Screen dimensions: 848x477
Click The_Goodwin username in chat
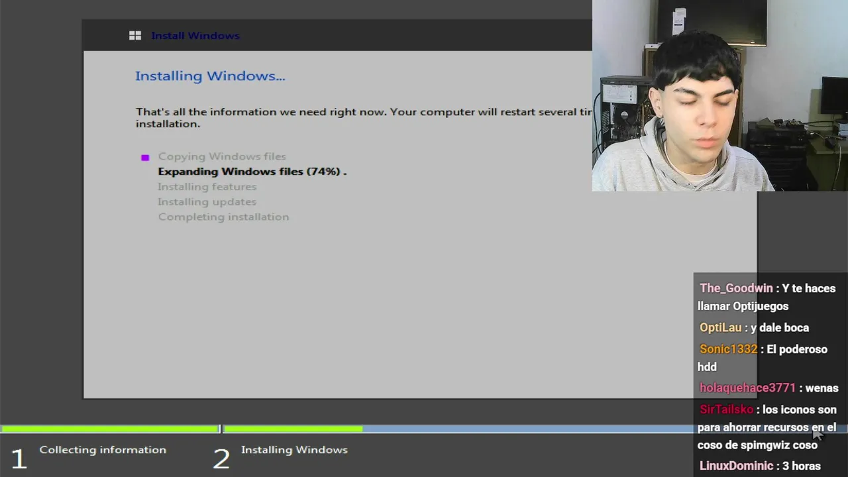(x=736, y=289)
